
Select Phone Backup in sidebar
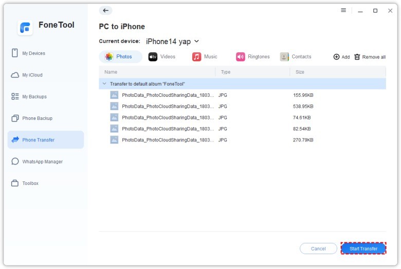(37, 118)
